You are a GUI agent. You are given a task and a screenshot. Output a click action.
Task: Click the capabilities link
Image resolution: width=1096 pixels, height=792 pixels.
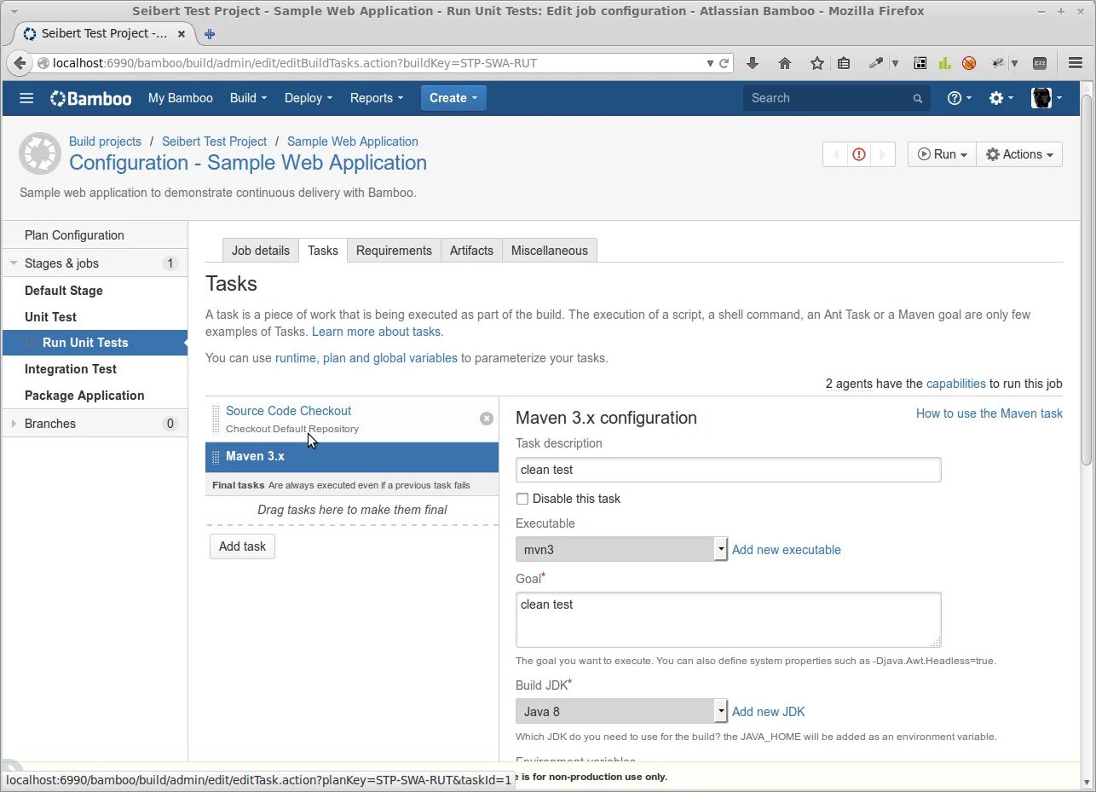coord(956,384)
